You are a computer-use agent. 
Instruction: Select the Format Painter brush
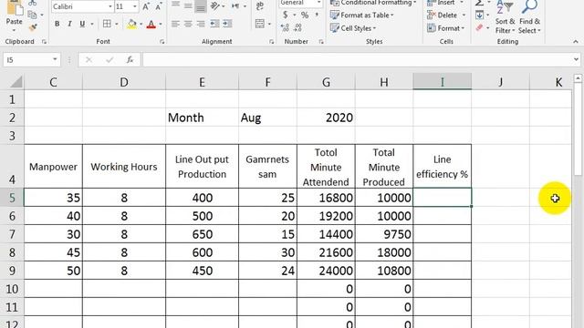pos(33,27)
